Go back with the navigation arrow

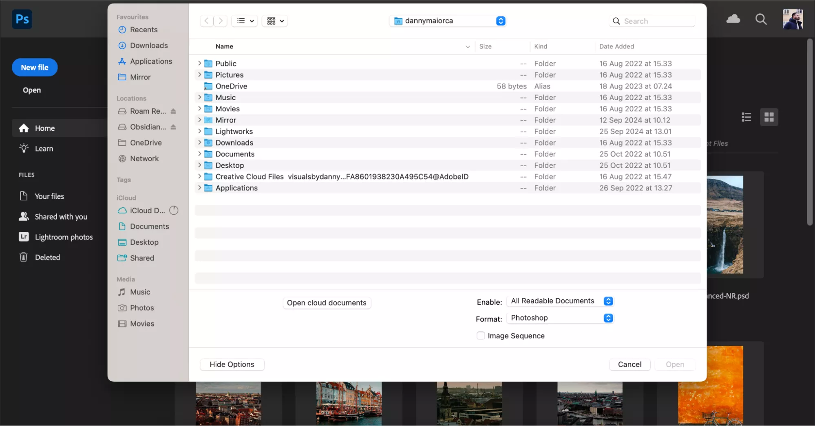207,21
